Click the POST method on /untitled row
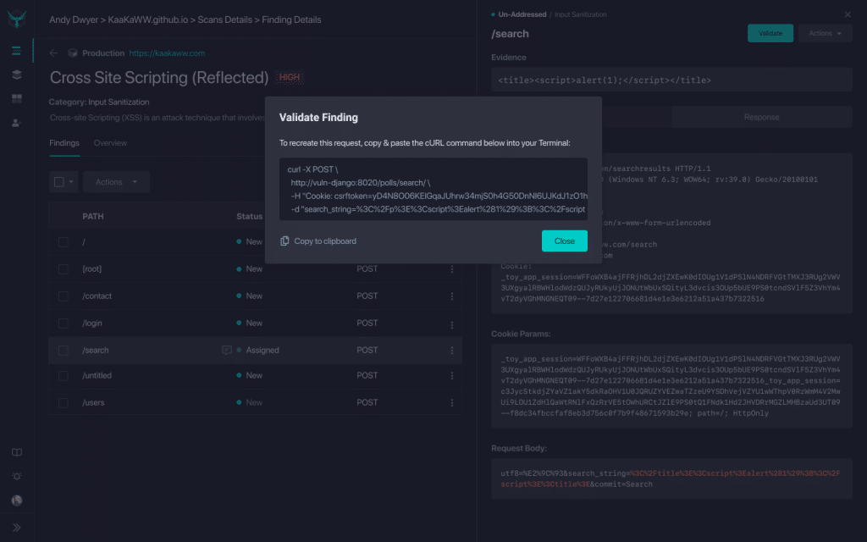Screen dimensions: 867x542 (x=367, y=376)
